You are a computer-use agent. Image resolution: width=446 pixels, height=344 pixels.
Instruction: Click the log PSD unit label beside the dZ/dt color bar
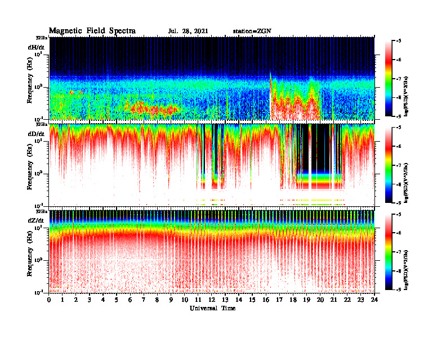(x=407, y=270)
